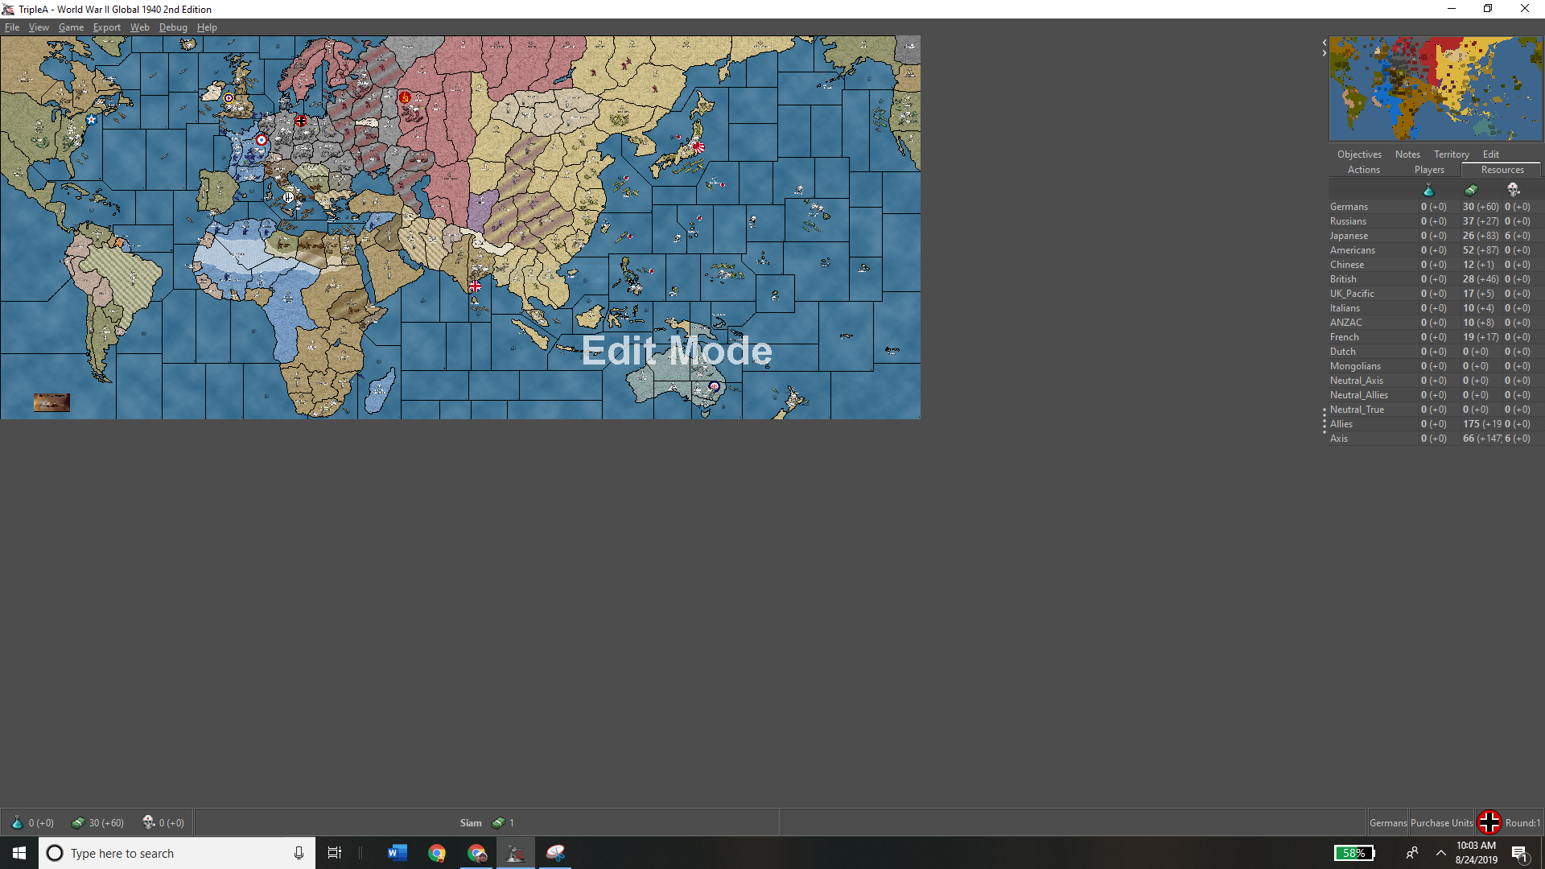Click Purchase Units step label
This screenshot has height=869, width=1545.
tap(1441, 823)
